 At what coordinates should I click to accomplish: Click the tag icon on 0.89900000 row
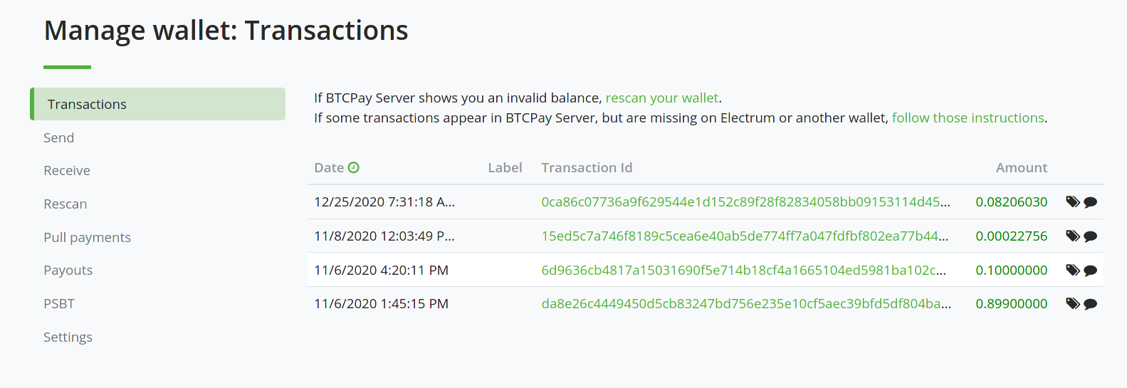pyautogui.click(x=1072, y=304)
